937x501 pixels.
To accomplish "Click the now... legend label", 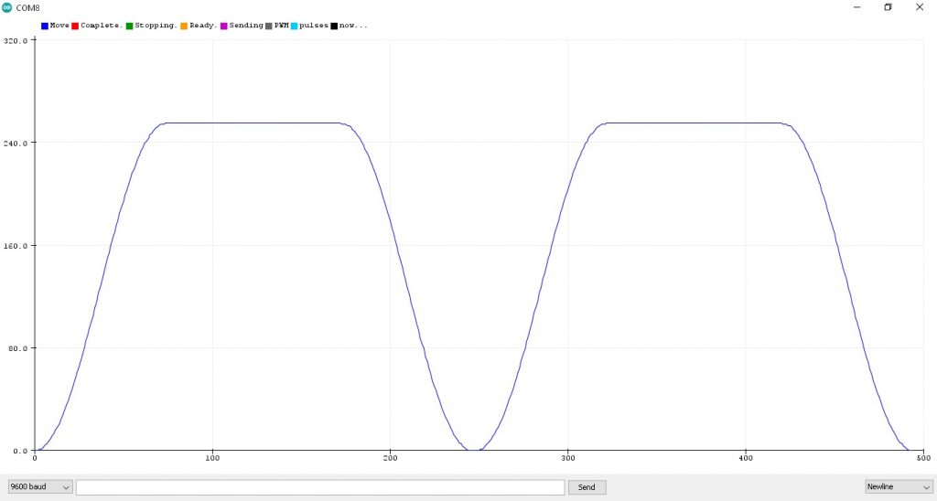I will point(353,26).
